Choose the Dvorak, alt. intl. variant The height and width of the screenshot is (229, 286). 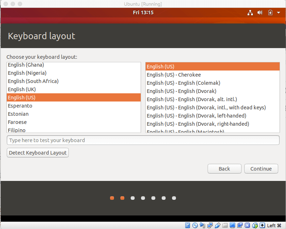click(x=213, y=99)
